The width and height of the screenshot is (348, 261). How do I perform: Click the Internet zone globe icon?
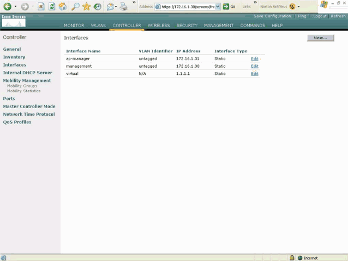pos(300,258)
